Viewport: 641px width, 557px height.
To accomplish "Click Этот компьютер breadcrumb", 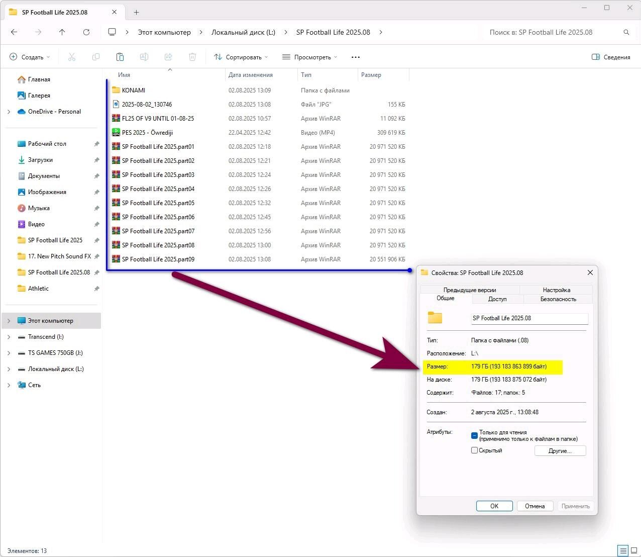I will (x=164, y=32).
